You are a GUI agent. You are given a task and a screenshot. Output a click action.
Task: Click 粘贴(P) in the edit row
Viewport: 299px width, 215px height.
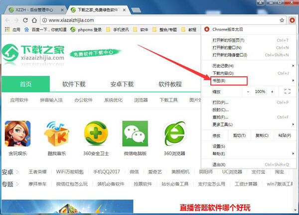(x=285, y=135)
